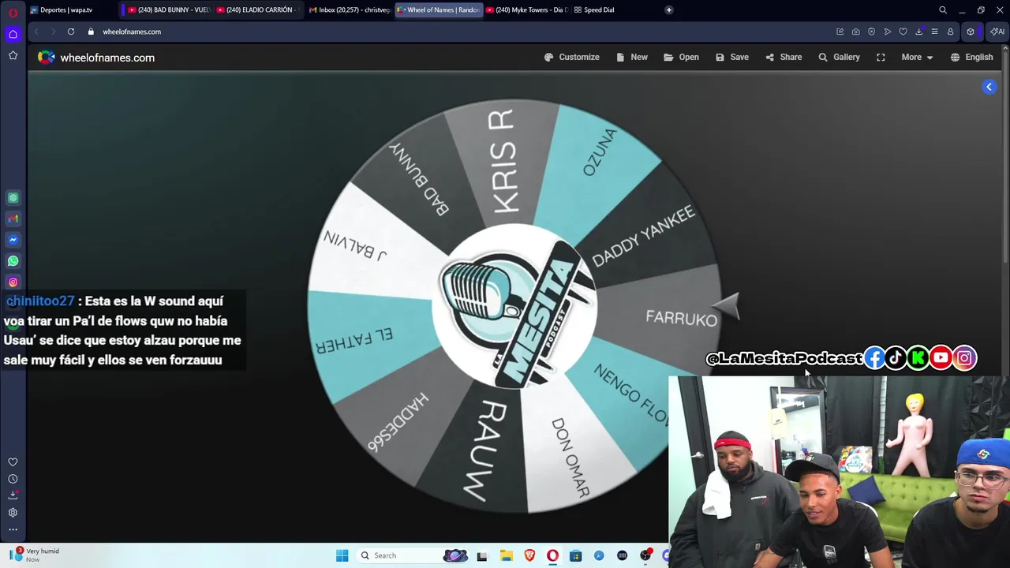1010x568 pixels.
Task: Open Windows Start menu
Action: pyautogui.click(x=342, y=555)
